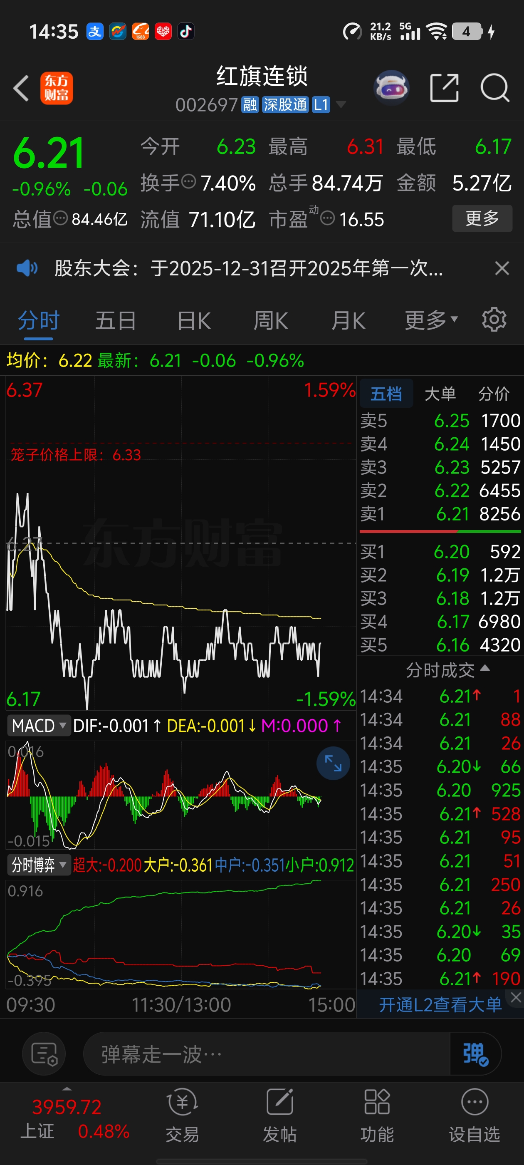Open 分时博弈 indicator dropdown

pyautogui.click(x=39, y=865)
